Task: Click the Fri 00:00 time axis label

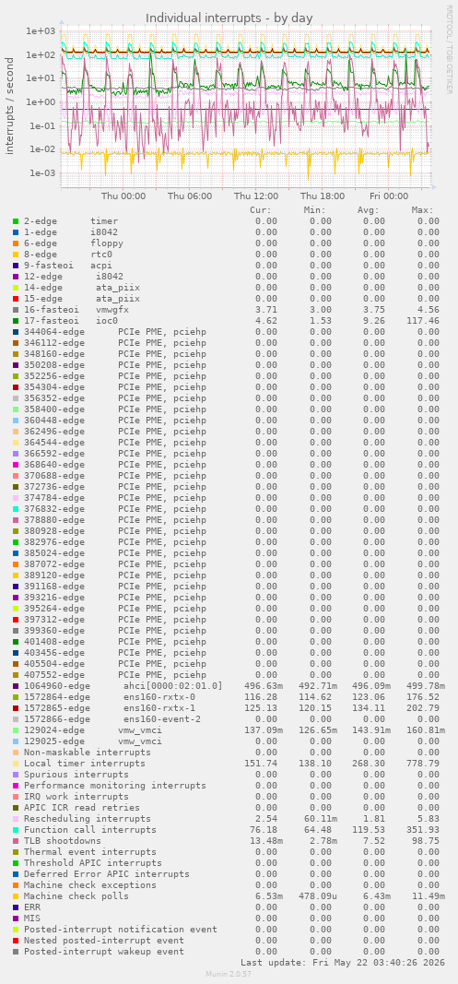Action: [x=389, y=196]
